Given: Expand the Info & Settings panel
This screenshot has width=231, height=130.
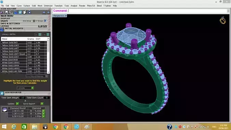Looking at the screenshot, I should point(10,24).
